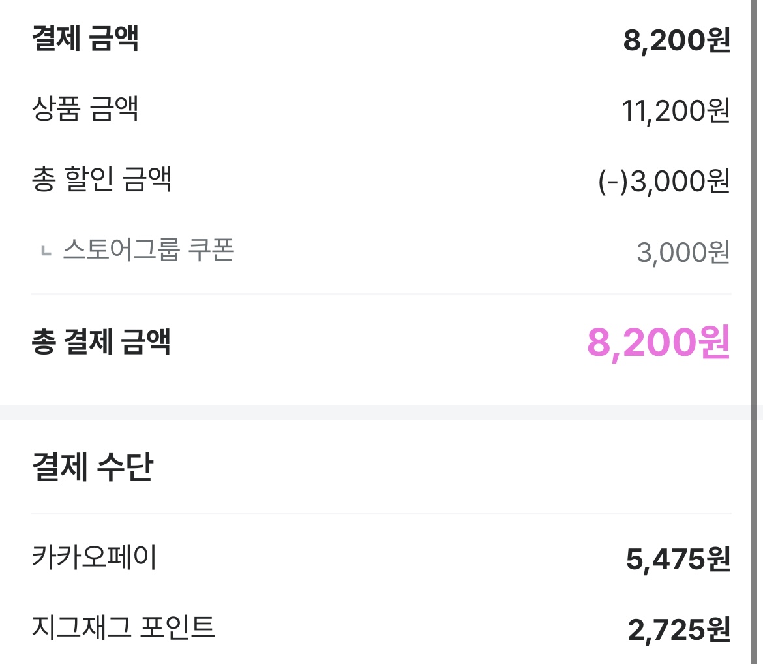763x664 pixels.
Task: Click the 결제 금액 heading
Action: 85,38
